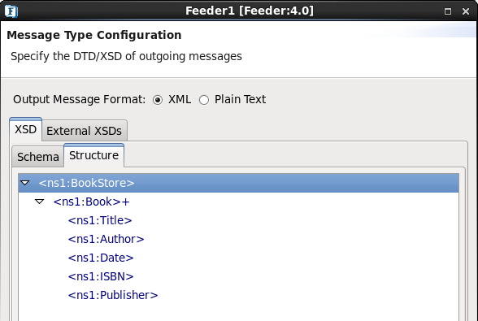Switch to the XSD tab
This screenshot has height=321, width=478.
click(26, 129)
